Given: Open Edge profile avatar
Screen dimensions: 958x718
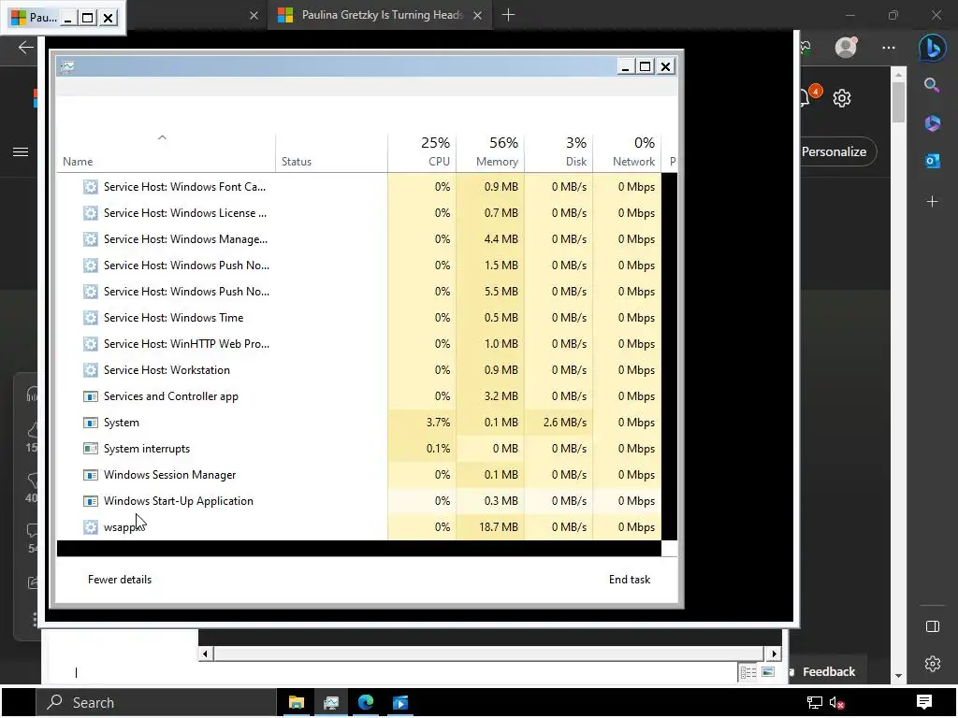Looking at the screenshot, I should (x=846, y=47).
